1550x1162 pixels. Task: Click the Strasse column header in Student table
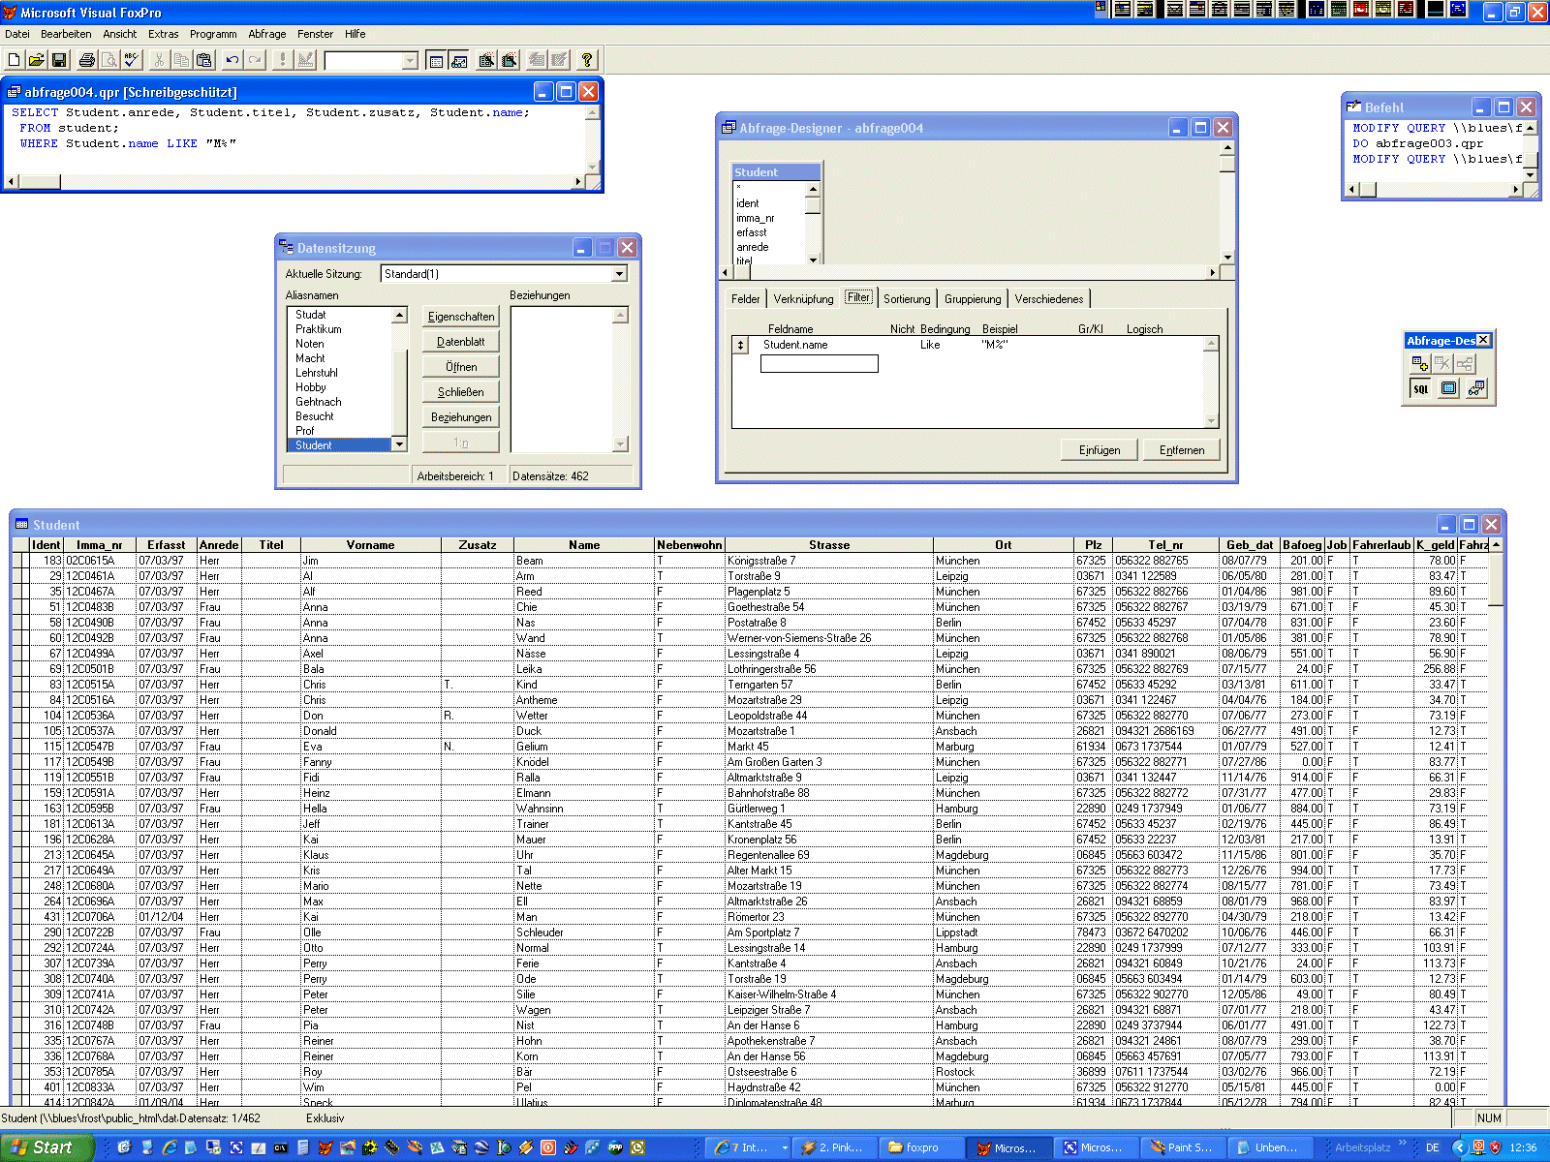[829, 545]
